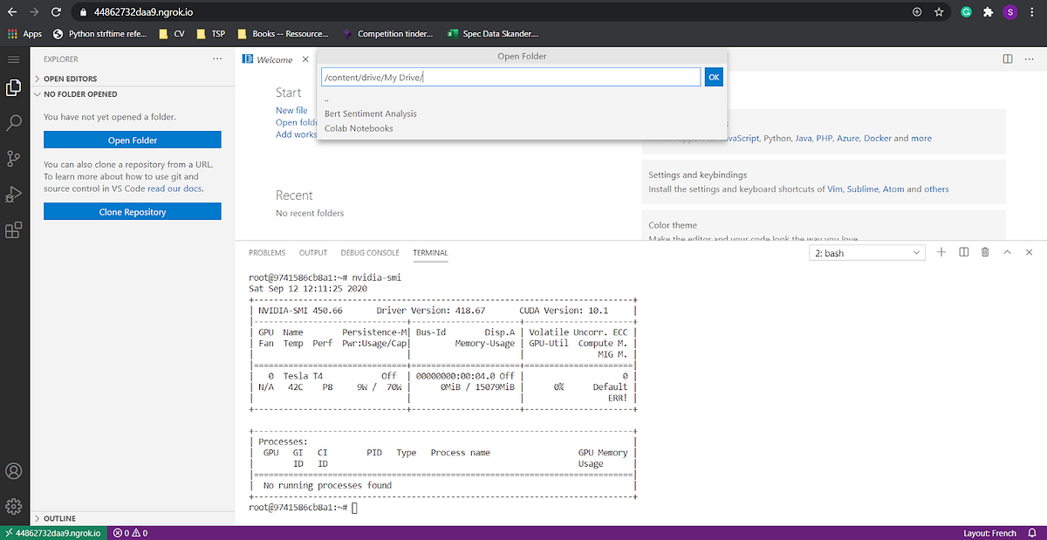Kill the terminal with the trash icon
Viewport: 1047px width, 540px height.
(x=984, y=252)
